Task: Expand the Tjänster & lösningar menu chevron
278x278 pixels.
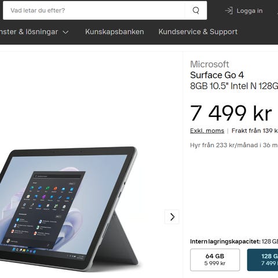Action: click(65, 32)
